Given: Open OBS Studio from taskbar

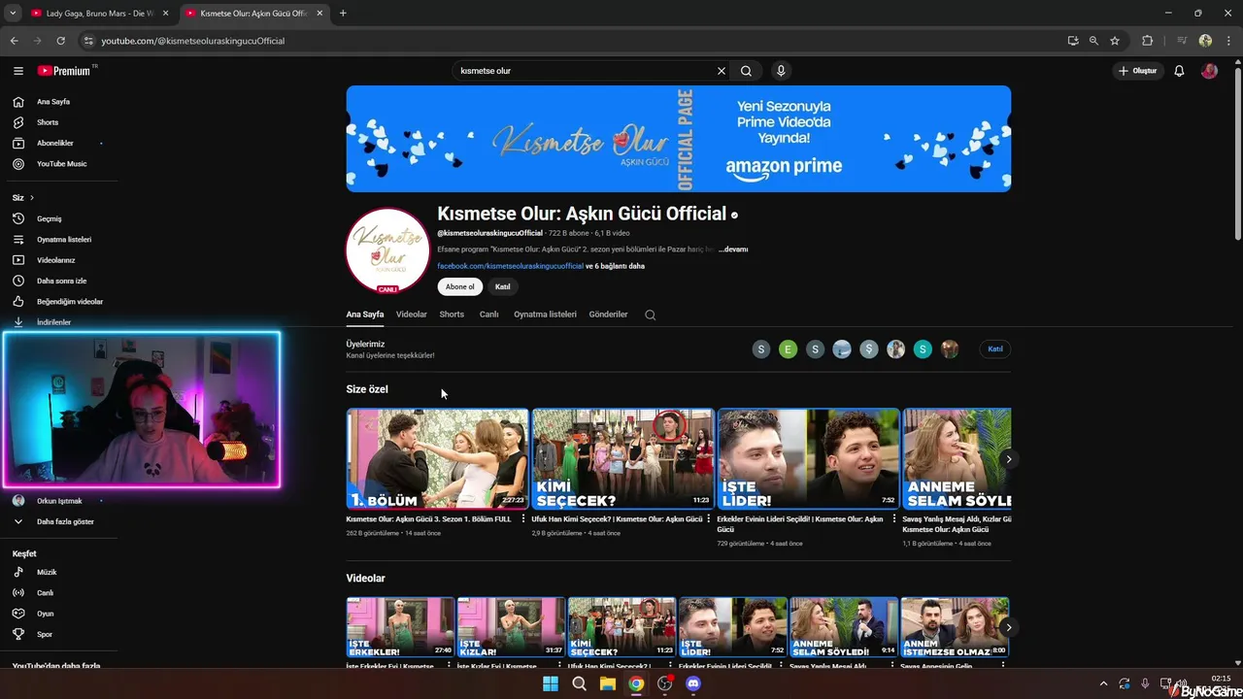Looking at the screenshot, I should click(664, 683).
